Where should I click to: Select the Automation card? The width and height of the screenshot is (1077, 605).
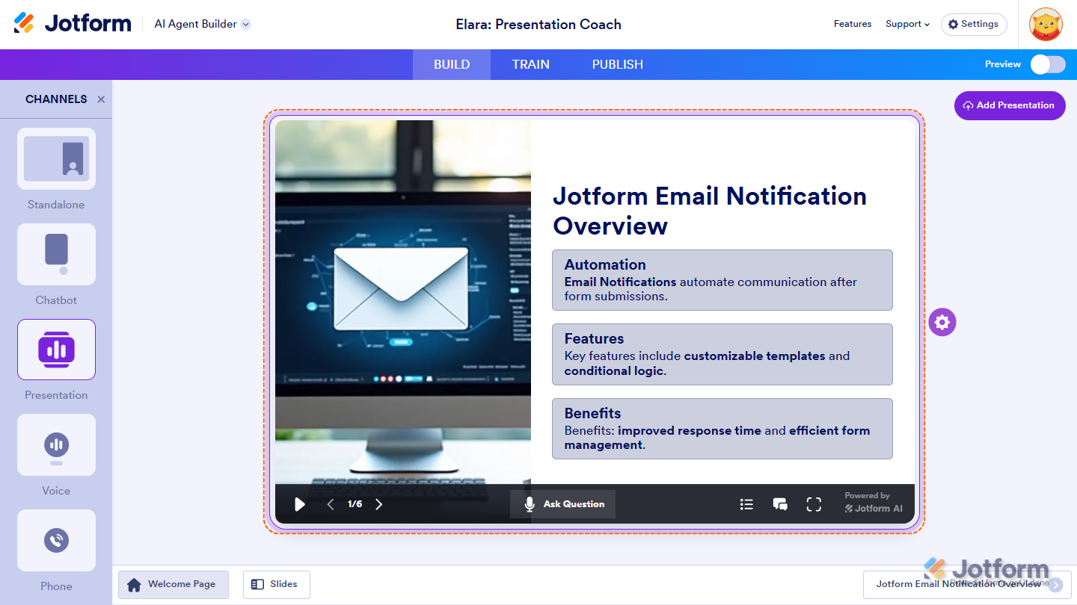tap(722, 280)
